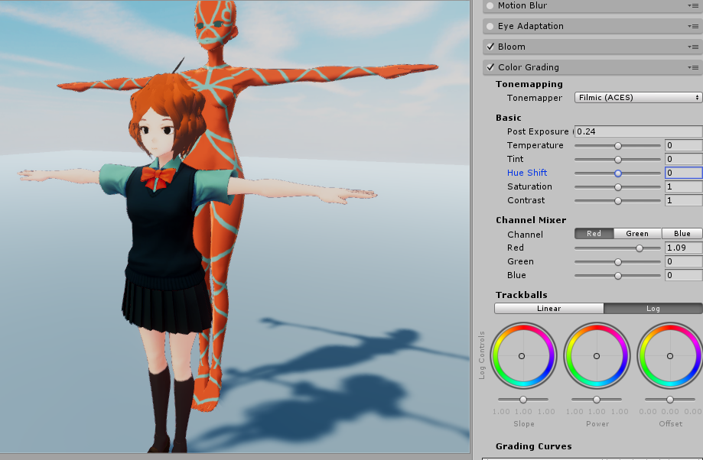
Task: Click the Green mixer value field
Action: [684, 261]
